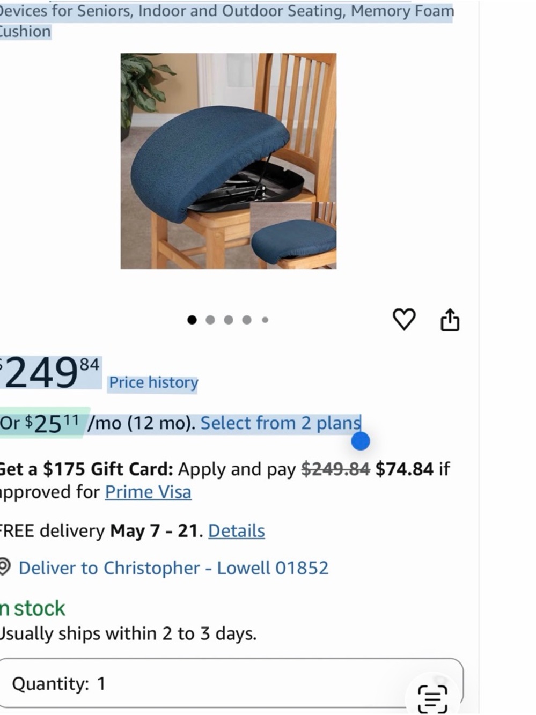
Task: Open Price history link
Action: tap(153, 382)
